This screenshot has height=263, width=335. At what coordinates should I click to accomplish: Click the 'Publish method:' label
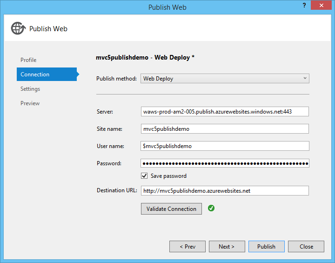tap(116, 79)
